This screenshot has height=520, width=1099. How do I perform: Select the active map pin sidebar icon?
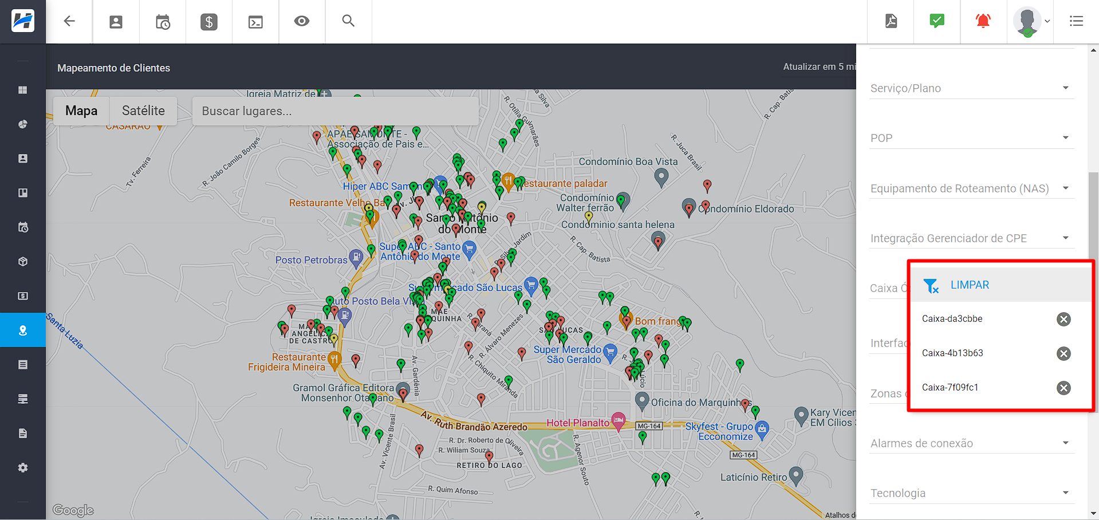point(23,330)
